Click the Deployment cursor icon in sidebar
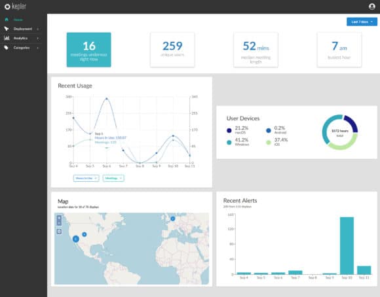Image resolution: width=380 pixels, height=297 pixels. pos(7,29)
